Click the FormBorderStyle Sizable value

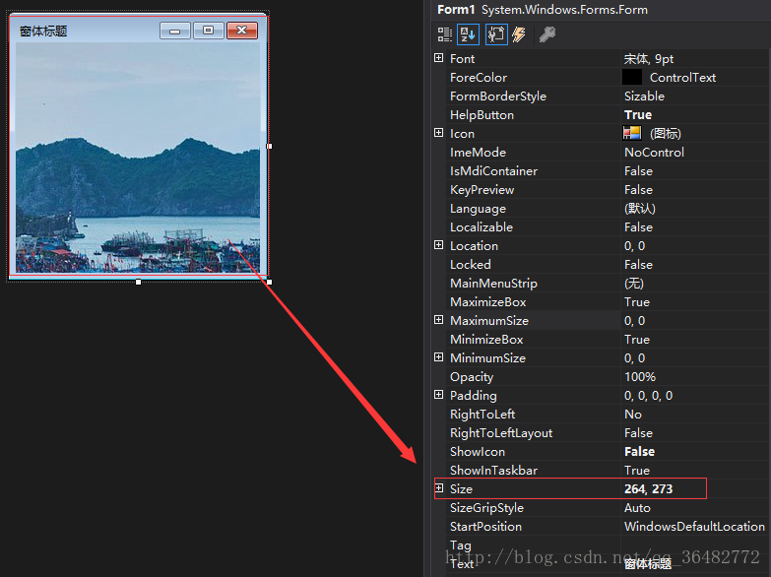644,96
